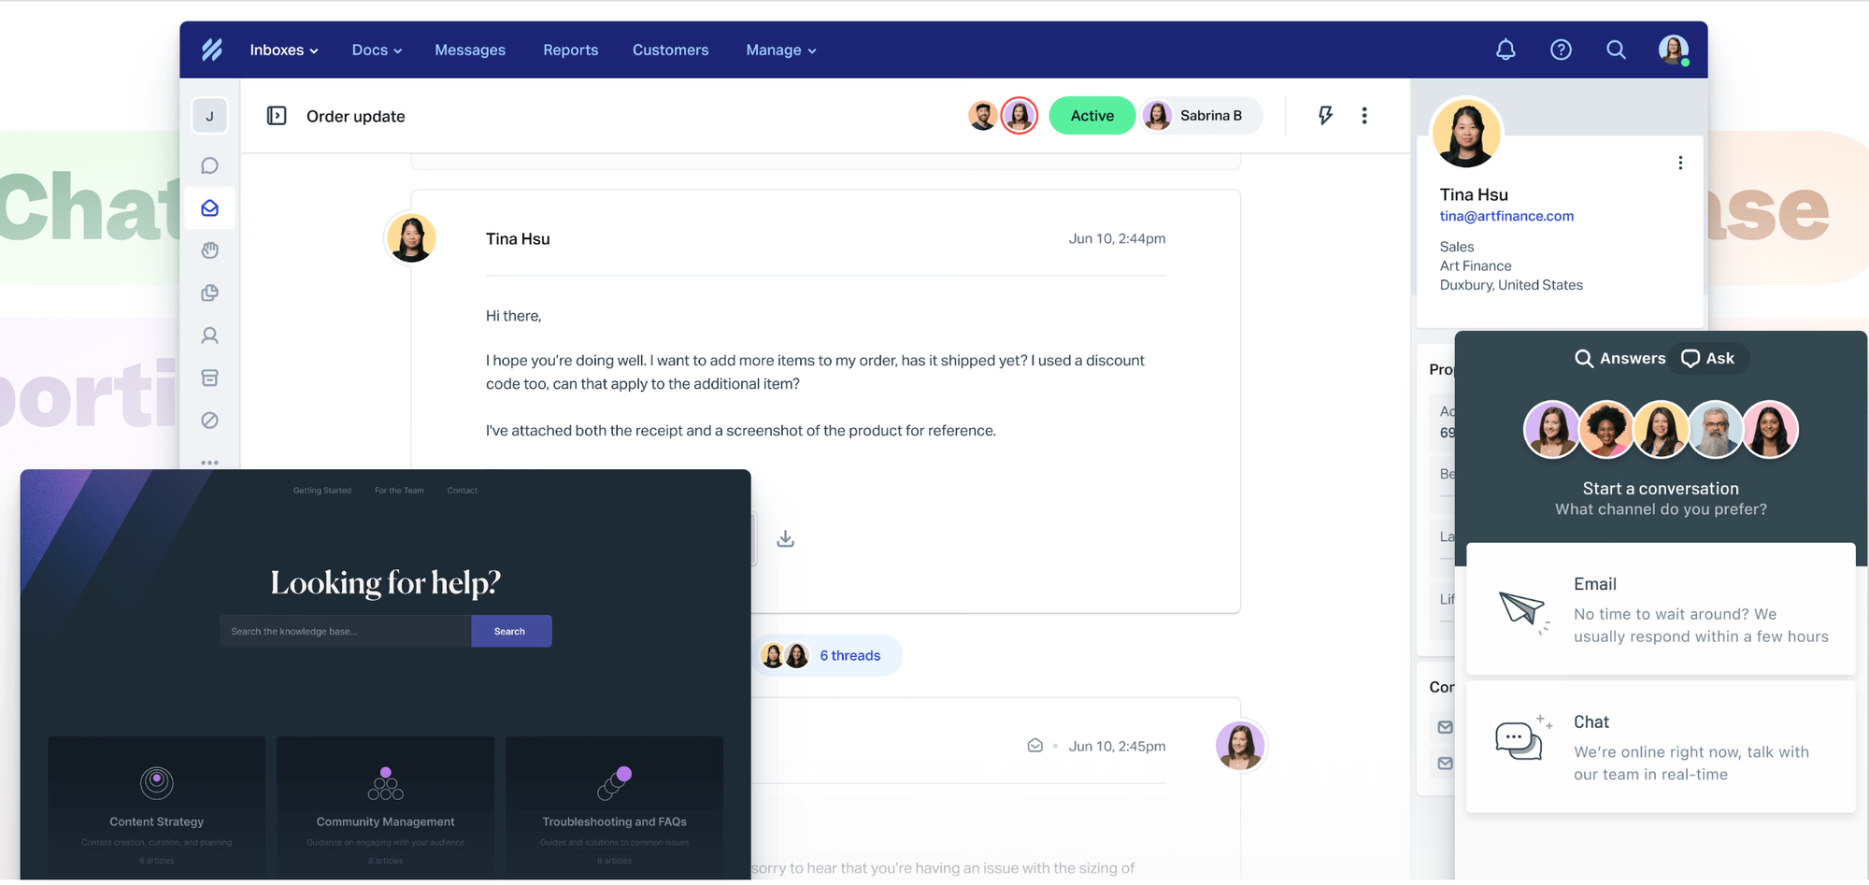Open the three-dot menu on Tina Hsu's card
This screenshot has width=1869, height=885.
(x=1680, y=162)
